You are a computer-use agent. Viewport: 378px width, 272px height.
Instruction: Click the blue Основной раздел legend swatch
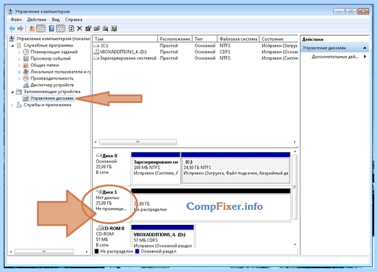click(x=137, y=251)
